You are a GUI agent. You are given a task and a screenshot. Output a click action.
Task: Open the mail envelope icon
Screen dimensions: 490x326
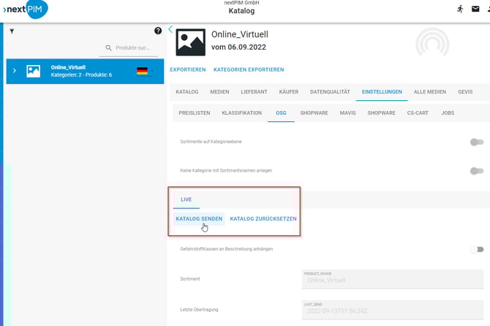[478, 9]
